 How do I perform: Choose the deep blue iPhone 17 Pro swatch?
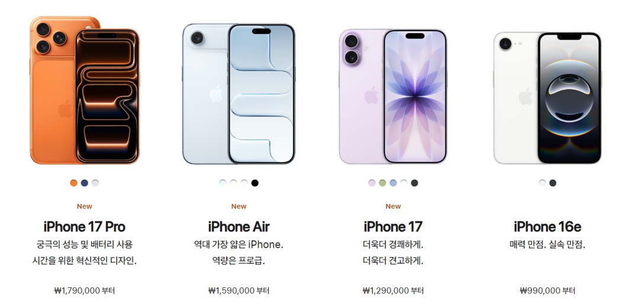pyautogui.click(x=84, y=183)
